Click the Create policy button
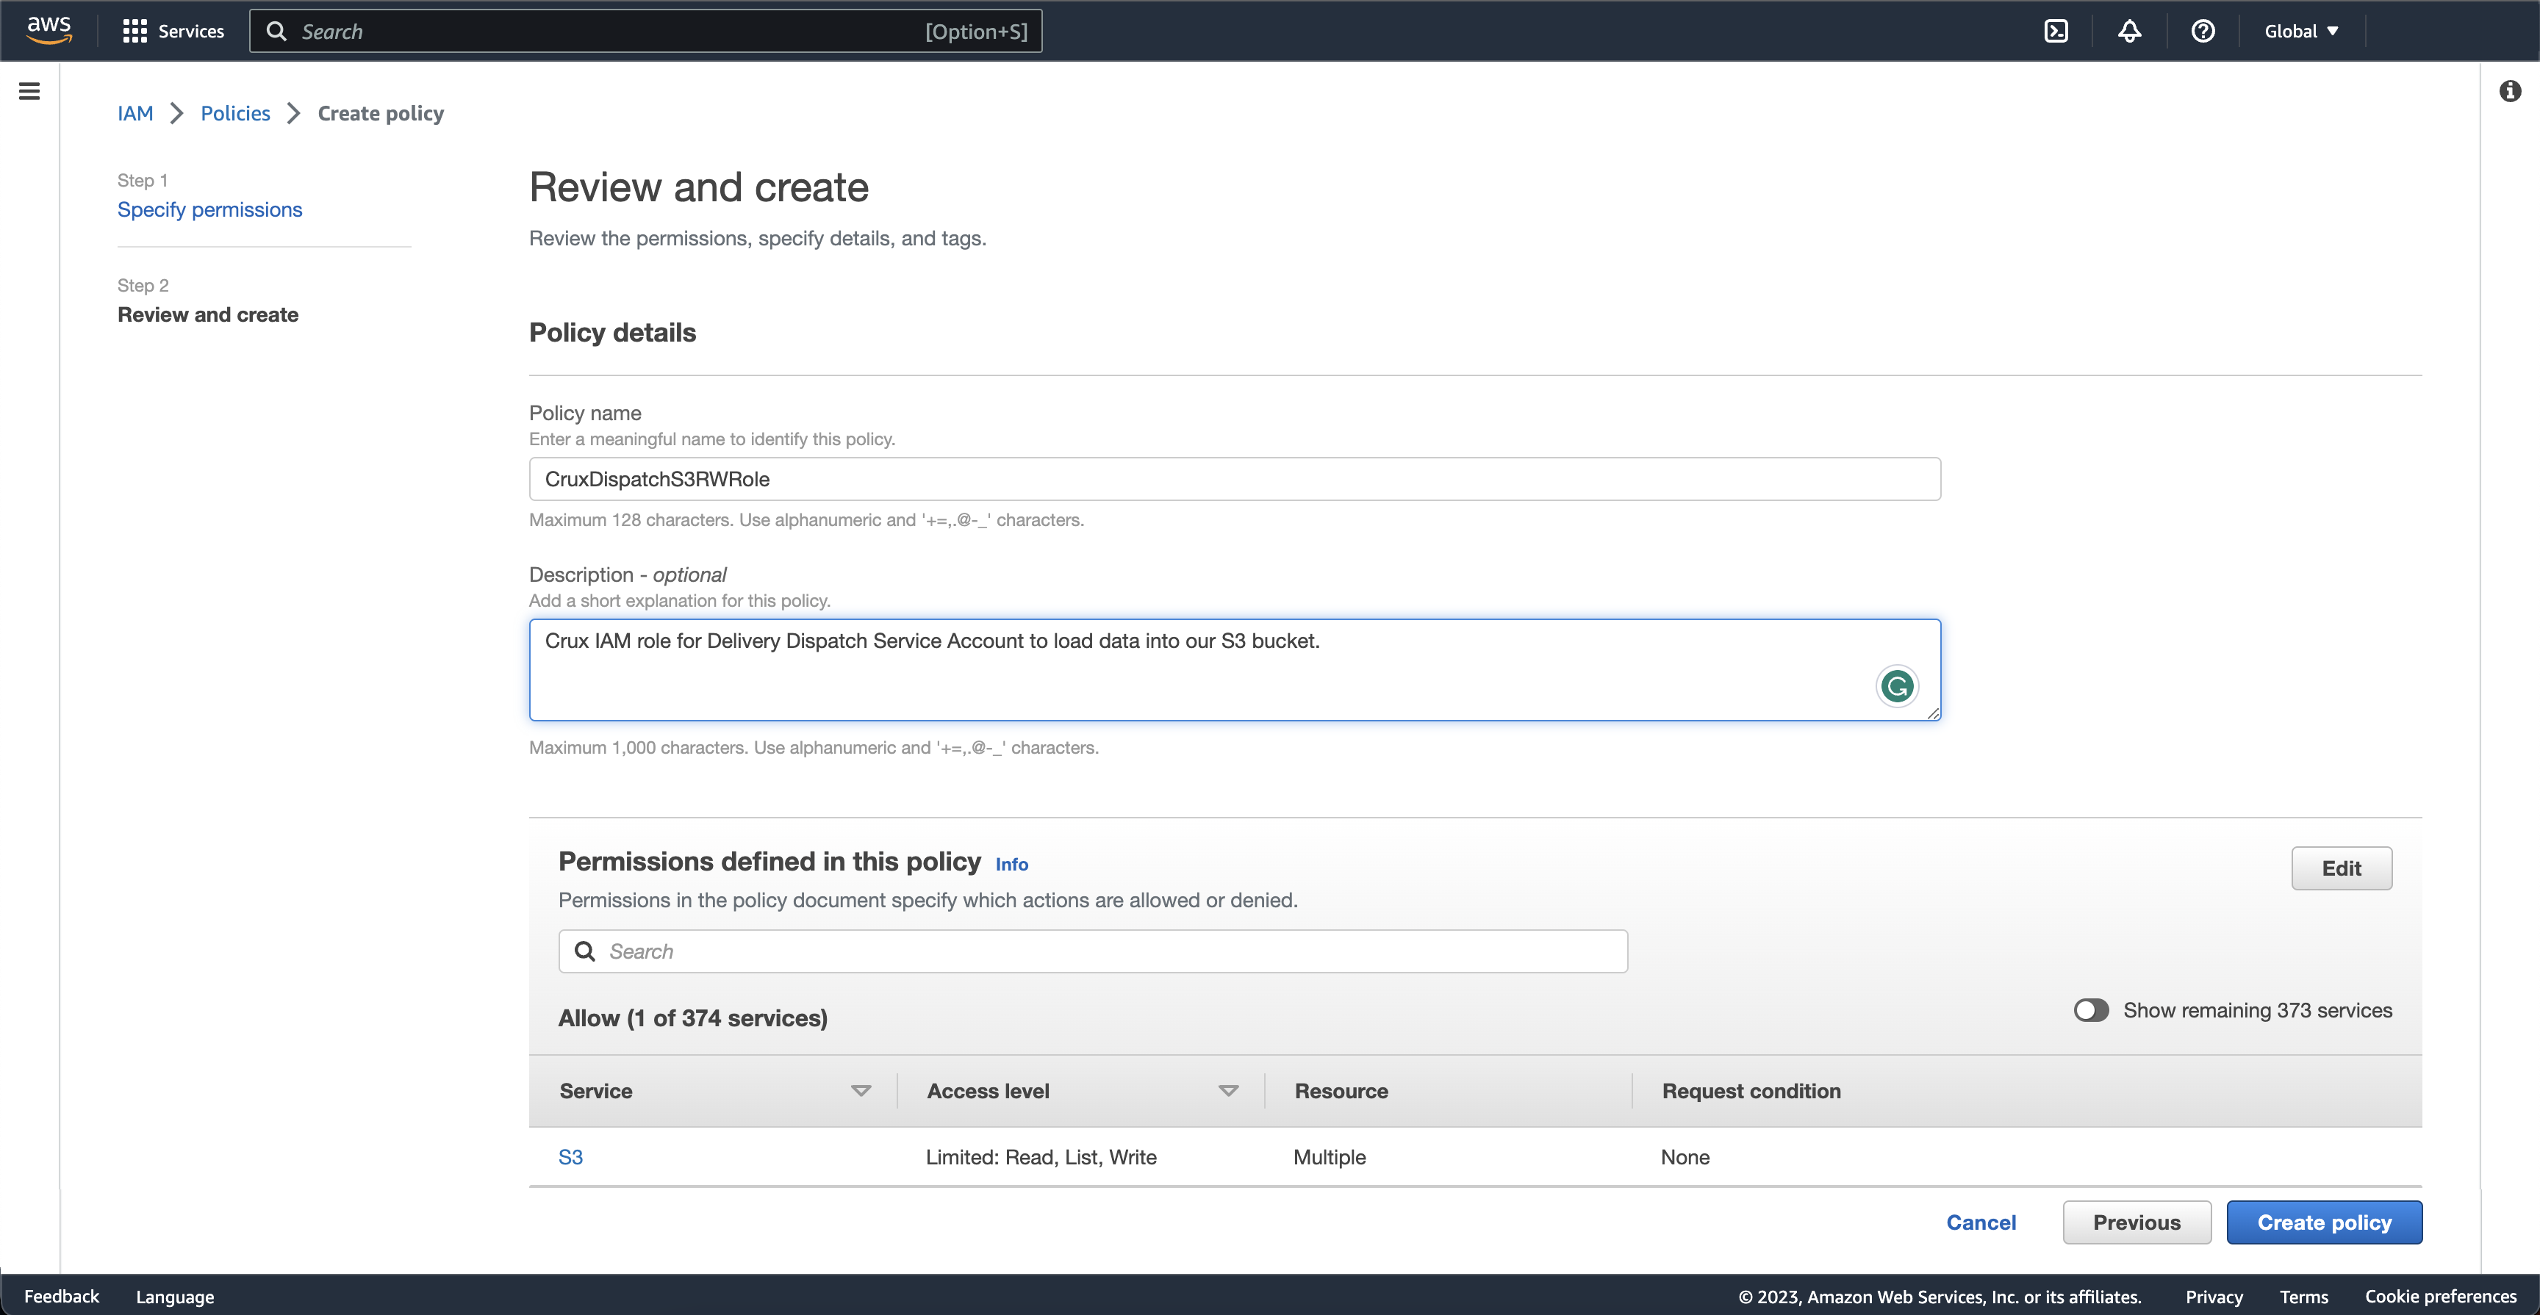Screen dimensions: 2540x1315 (x=2324, y=1222)
